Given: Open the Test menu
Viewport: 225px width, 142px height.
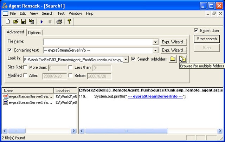Looking at the screenshot, I should 61,13.
